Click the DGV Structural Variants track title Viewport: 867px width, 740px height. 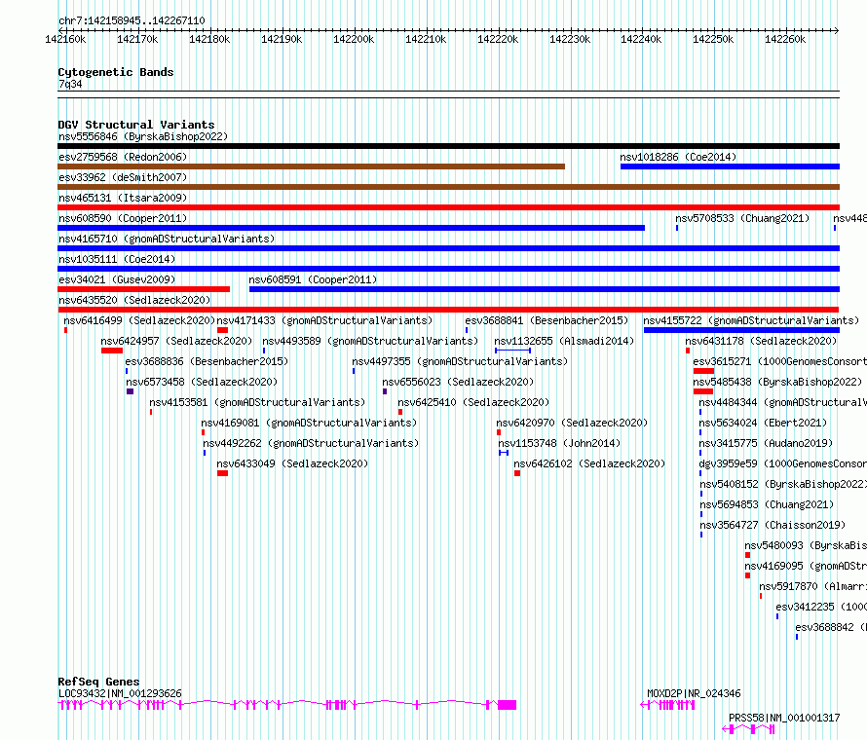[x=136, y=125]
